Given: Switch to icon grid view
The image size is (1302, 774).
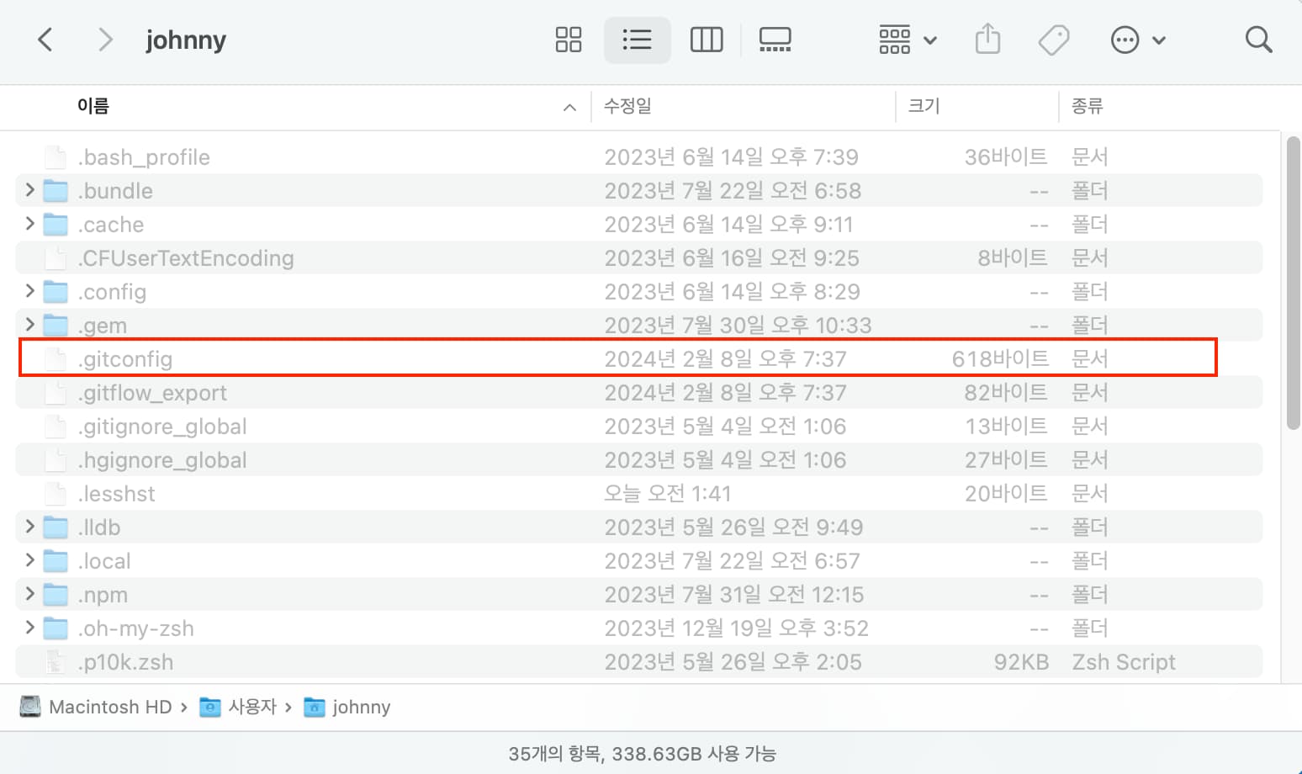Looking at the screenshot, I should (x=569, y=40).
